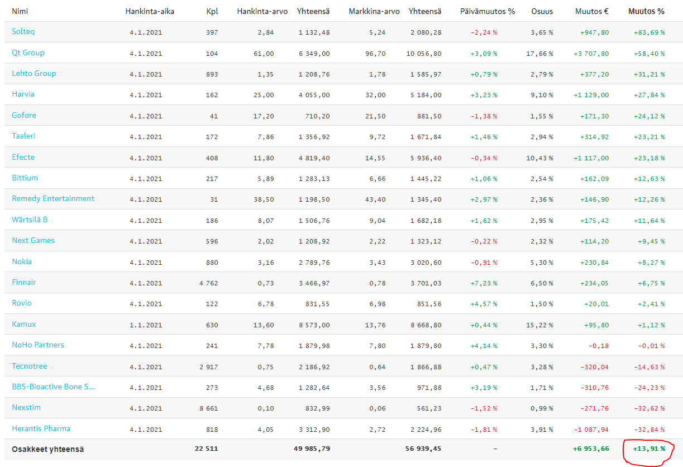683x467 pixels.
Task: Open the Harvia stock link
Action: point(23,94)
